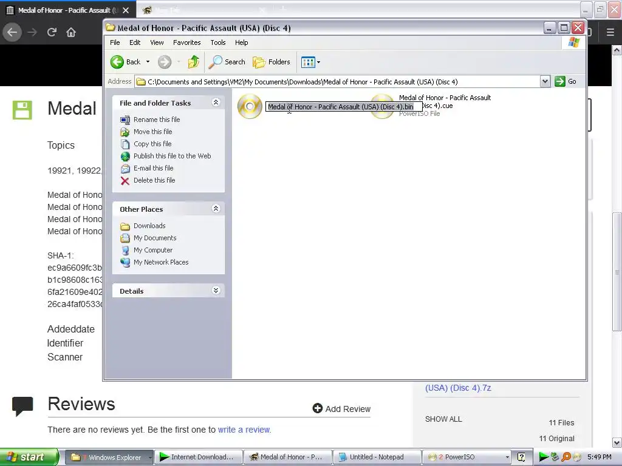Open the browser hamburger menu
The width and height of the screenshot is (622, 466).
pyautogui.click(x=610, y=32)
